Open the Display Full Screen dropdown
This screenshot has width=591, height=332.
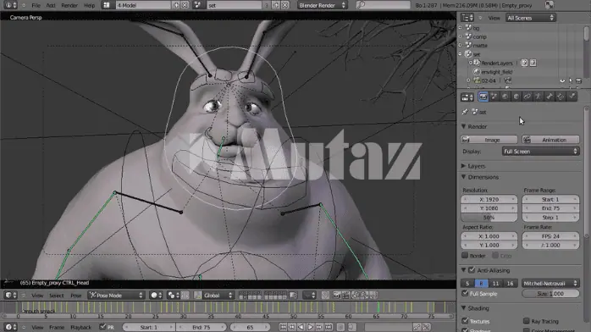click(540, 152)
